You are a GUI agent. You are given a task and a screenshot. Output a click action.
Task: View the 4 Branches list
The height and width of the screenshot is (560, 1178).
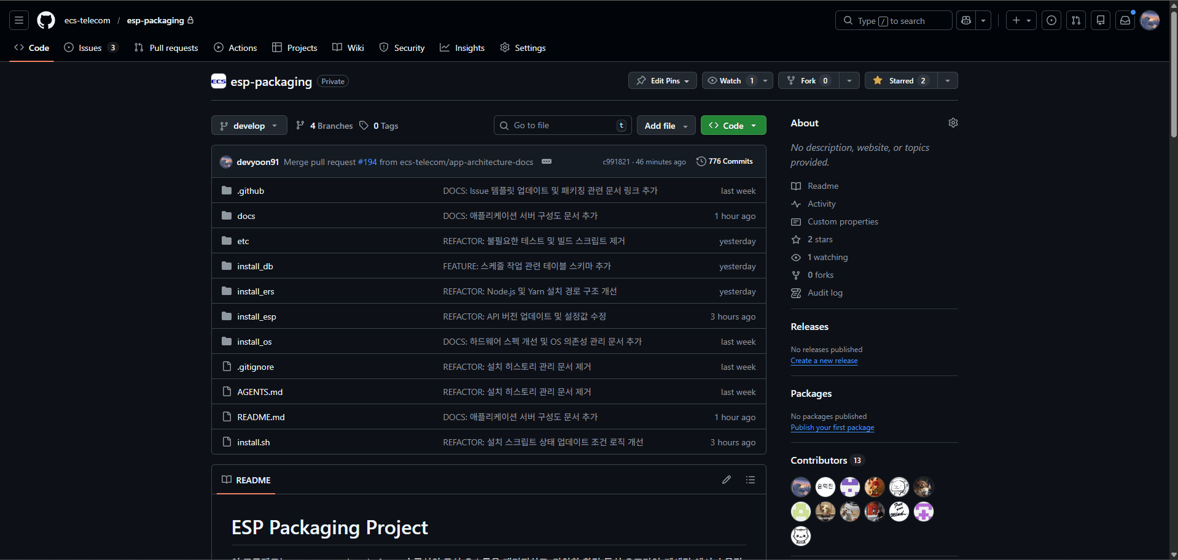click(324, 125)
